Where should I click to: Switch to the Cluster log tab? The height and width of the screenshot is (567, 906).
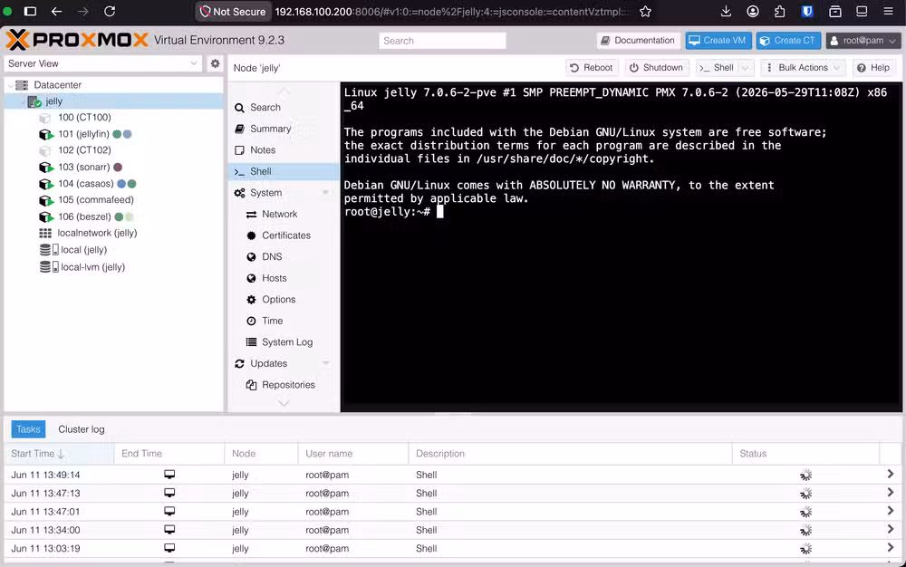tap(82, 429)
